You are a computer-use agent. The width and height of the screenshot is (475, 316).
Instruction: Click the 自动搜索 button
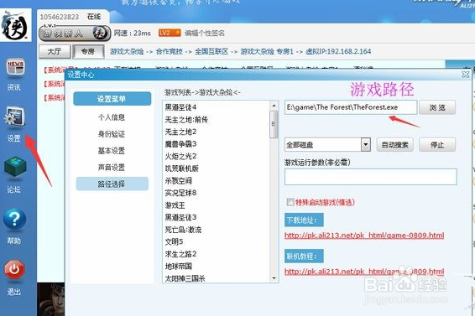click(395, 145)
